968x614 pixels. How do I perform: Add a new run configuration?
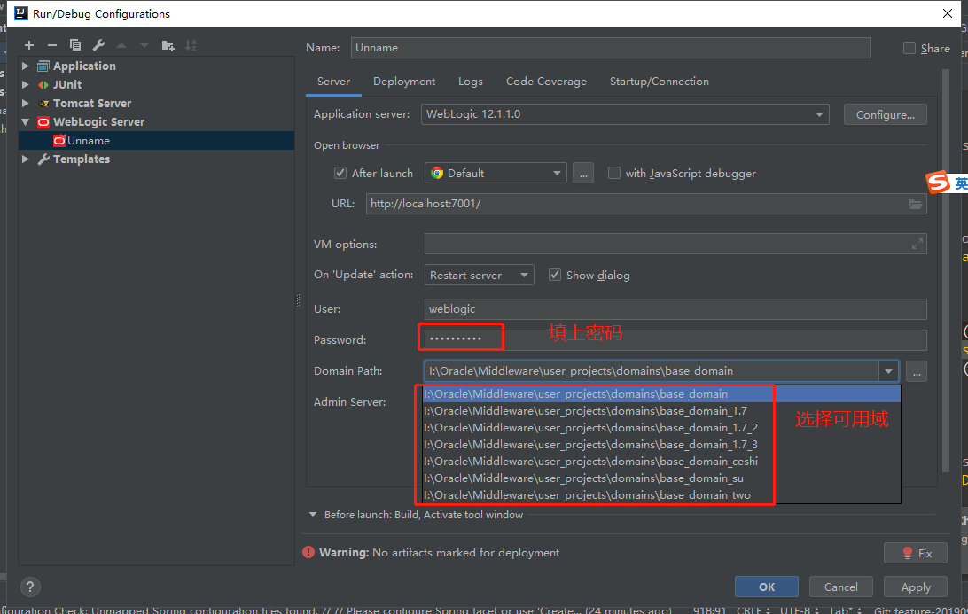[x=29, y=45]
